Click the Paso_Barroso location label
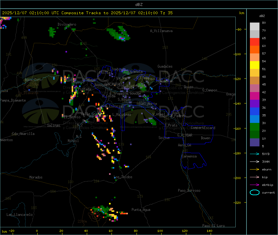Screen dimensions: 278x235 pos(189,191)
